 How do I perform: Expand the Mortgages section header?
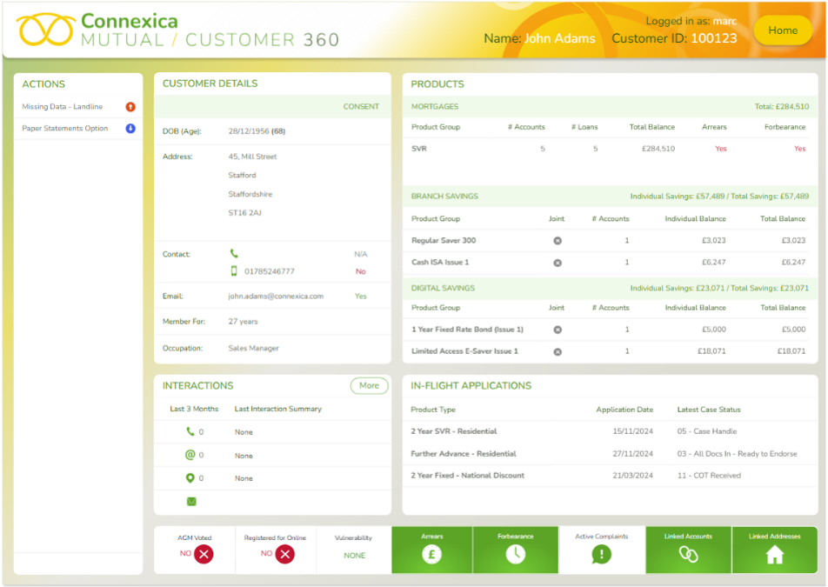(x=610, y=107)
